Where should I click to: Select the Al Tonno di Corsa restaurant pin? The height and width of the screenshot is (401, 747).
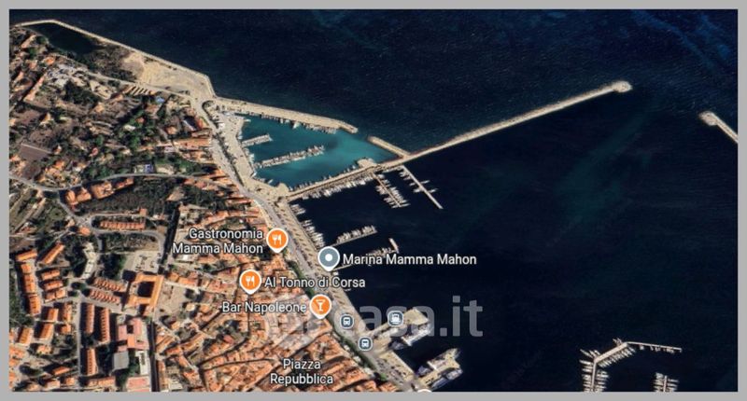pos(249,281)
